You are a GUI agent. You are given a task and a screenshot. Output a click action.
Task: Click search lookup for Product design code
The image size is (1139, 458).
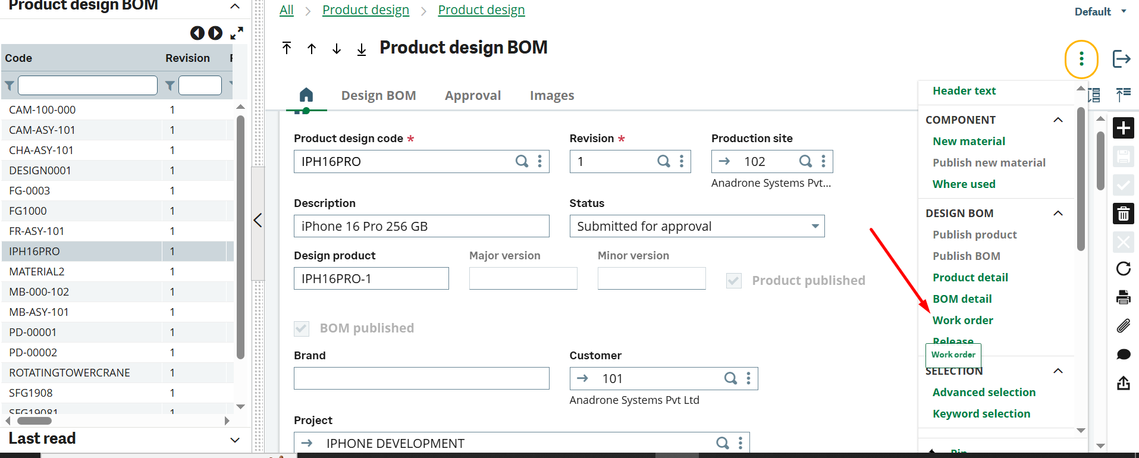click(522, 161)
